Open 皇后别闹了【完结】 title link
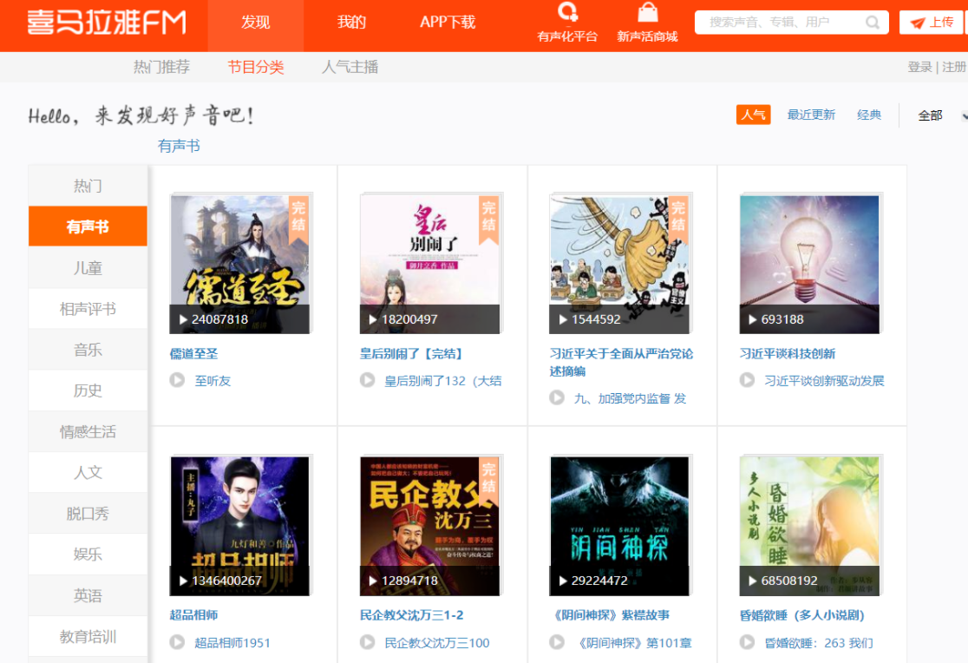Screen dimensions: 968x663 412,353
